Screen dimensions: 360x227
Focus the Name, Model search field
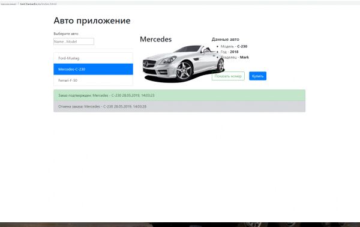point(74,41)
